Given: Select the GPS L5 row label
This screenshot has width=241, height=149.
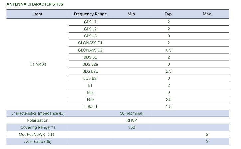Looking at the screenshot, I should (90, 36).
